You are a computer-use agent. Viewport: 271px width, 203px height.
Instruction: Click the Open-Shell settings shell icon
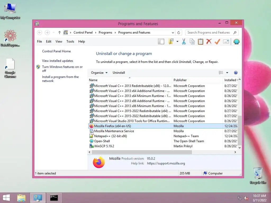[236, 41]
